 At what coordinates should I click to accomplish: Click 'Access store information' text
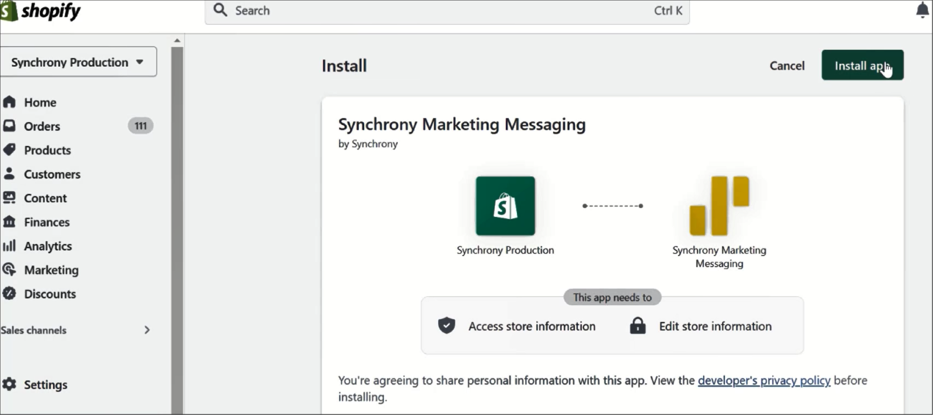pos(532,326)
